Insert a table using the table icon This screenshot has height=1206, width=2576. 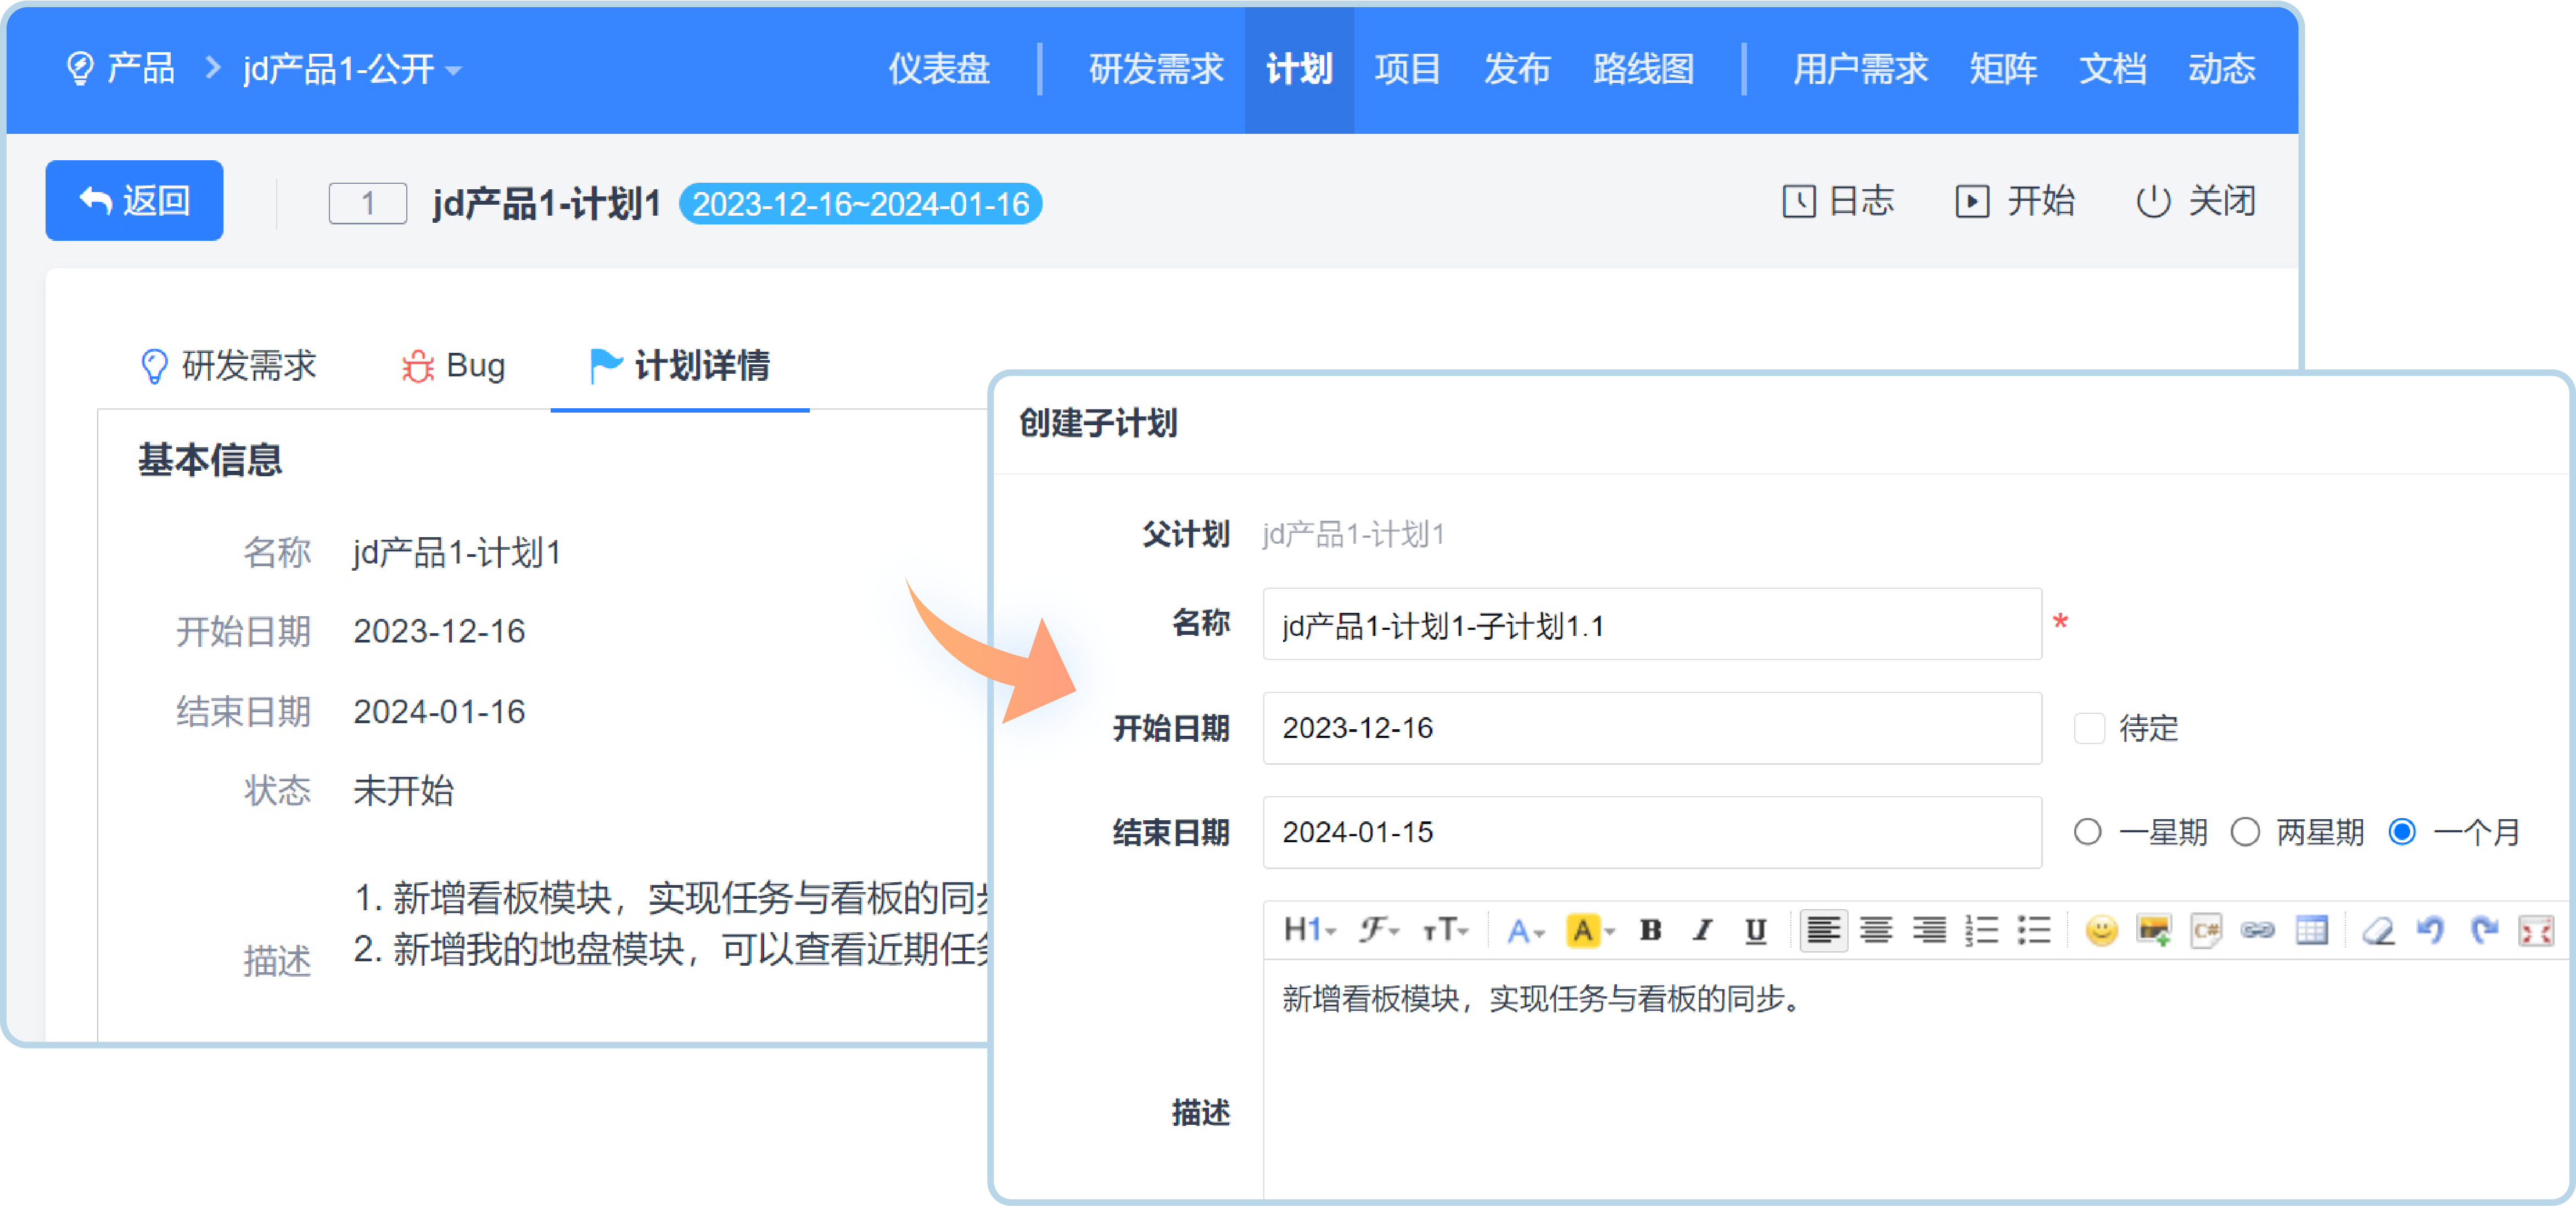(2311, 930)
